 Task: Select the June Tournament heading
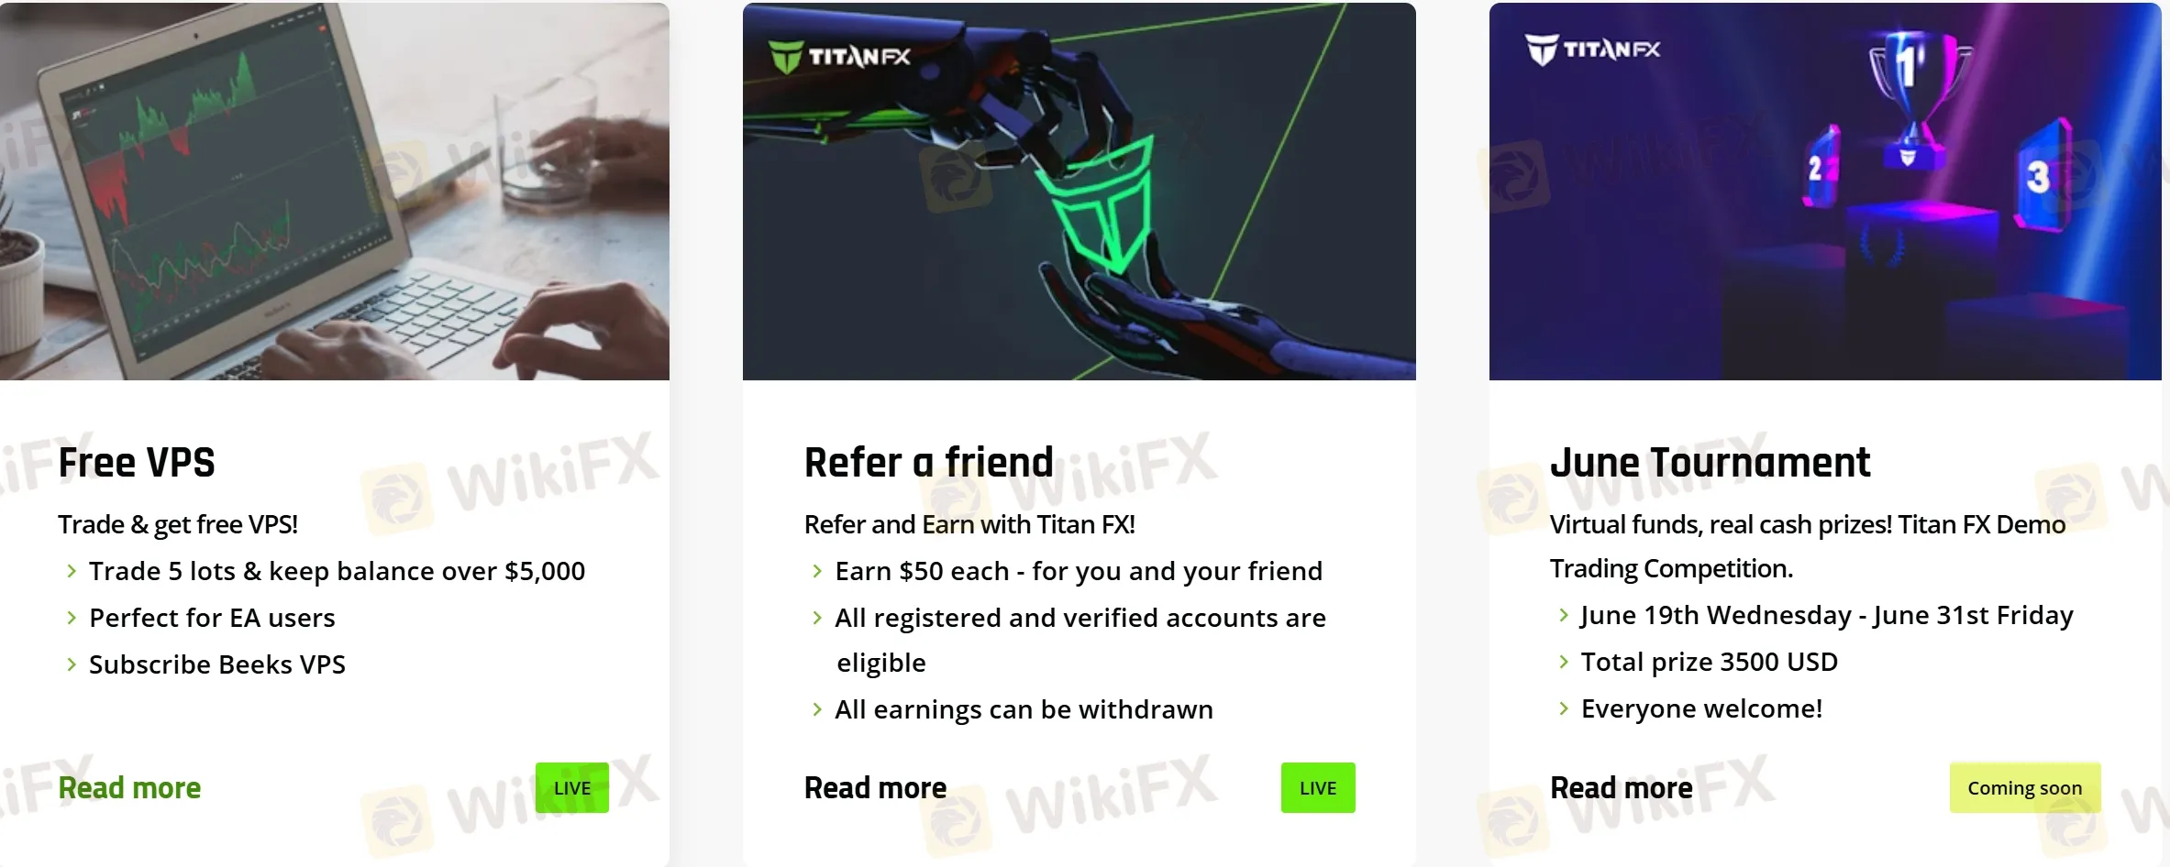pyautogui.click(x=1711, y=463)
